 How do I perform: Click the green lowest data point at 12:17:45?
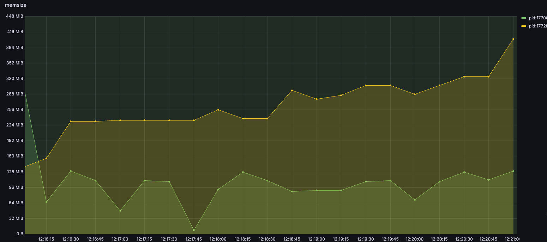click(194, 230)
